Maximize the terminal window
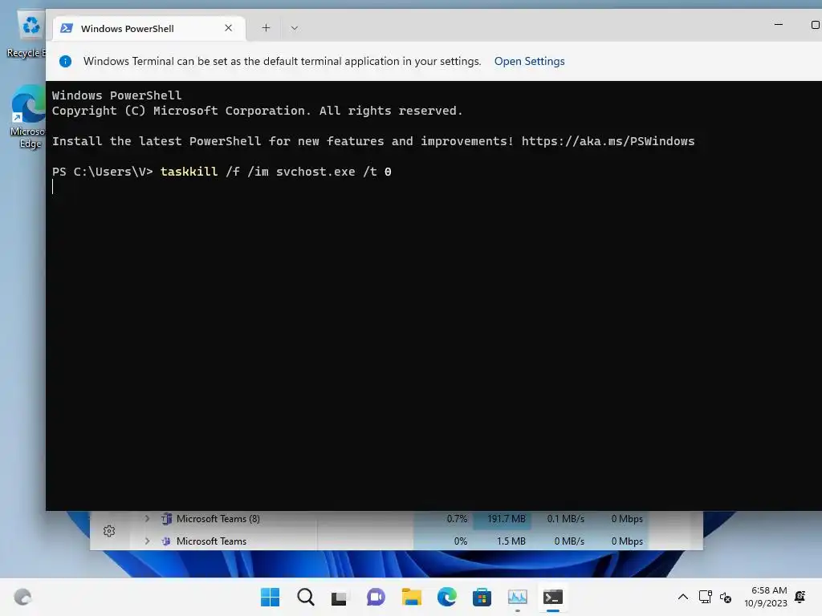Viewport: 822px width, 616px height. (x=815, y=25)
